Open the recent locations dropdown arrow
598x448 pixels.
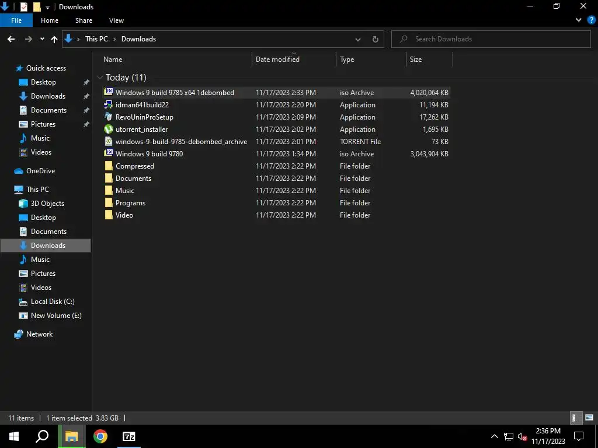[x=42, y=39]
